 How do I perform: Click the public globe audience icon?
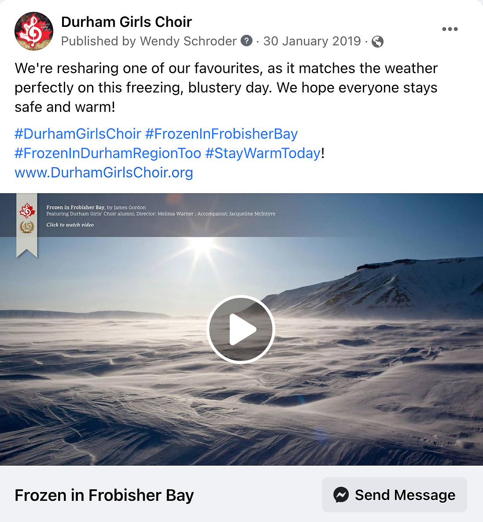click(x=377, y=41)
